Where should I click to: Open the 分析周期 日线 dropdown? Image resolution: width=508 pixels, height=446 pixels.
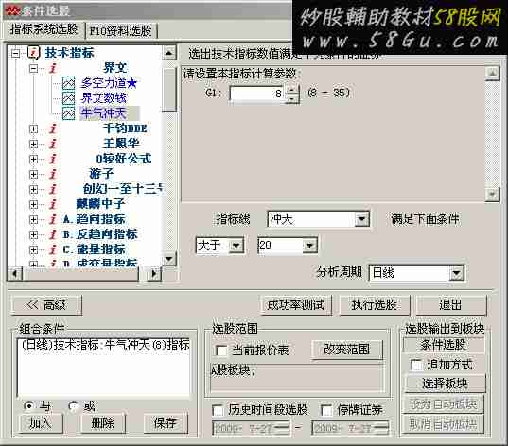tap(456, 273)
